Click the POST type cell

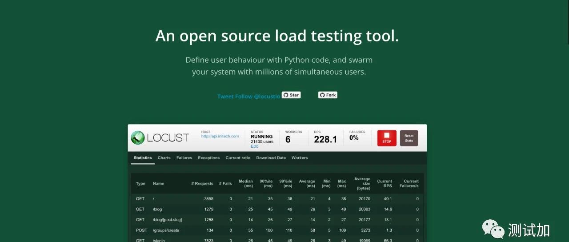pyautogui.click(x=141, y=230)
